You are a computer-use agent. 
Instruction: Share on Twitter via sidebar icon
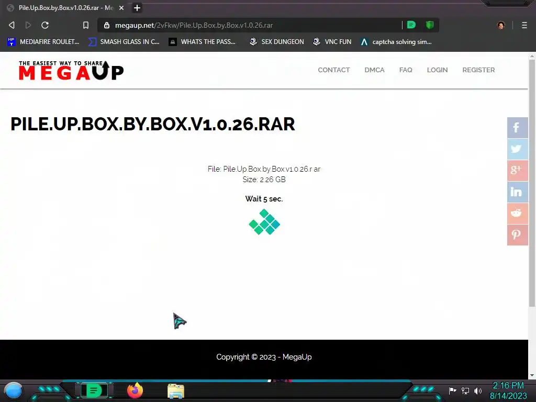[517, 149]
